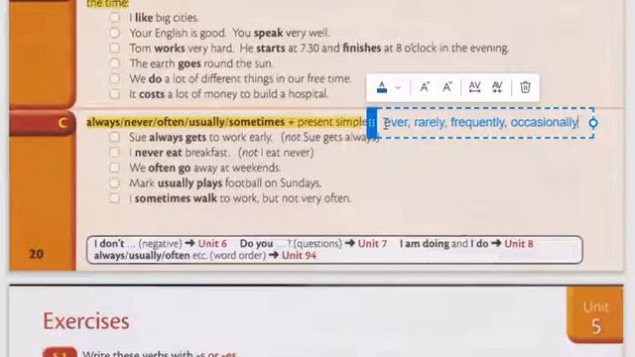Tick the 'It costs a lot of money' checkbox
This screenshot has height=357, width=635.
tap(115, 94)
